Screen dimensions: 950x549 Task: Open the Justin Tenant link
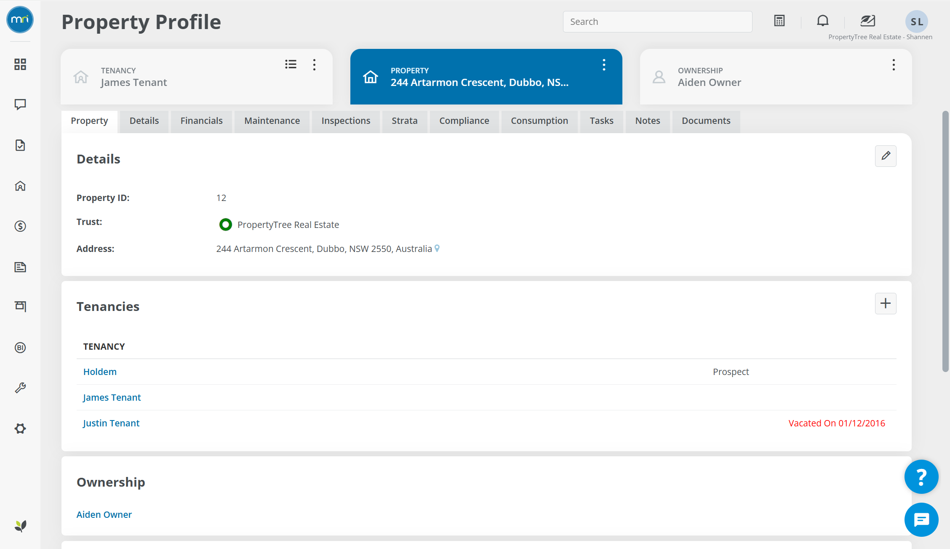point(111,423)
